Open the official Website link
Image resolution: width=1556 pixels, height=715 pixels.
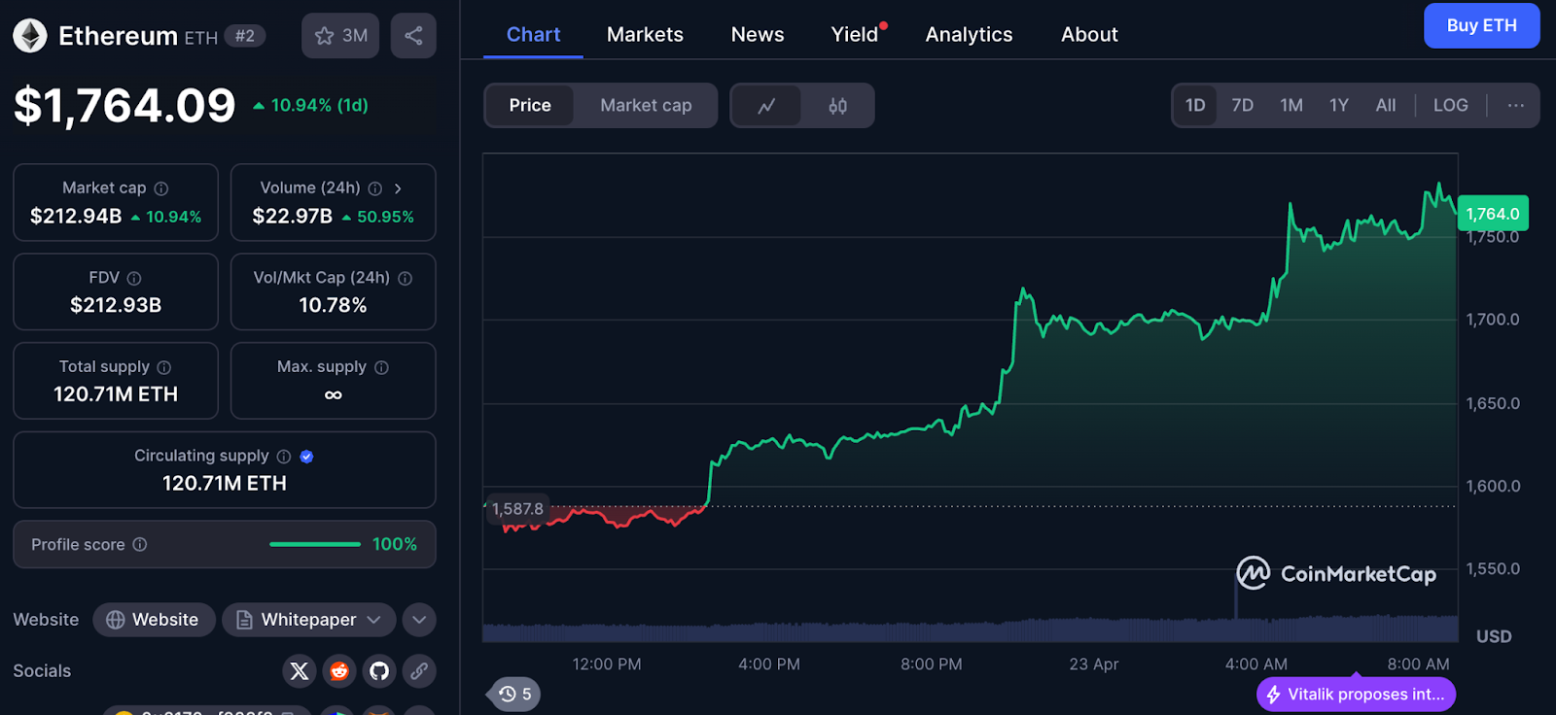coord(154,620)
